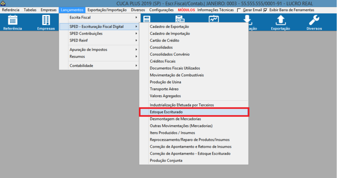The image size is (337, 178).
Task: Open the Empresas building toolbar icon
Action: pyautogui.click(x=46, y=22)
